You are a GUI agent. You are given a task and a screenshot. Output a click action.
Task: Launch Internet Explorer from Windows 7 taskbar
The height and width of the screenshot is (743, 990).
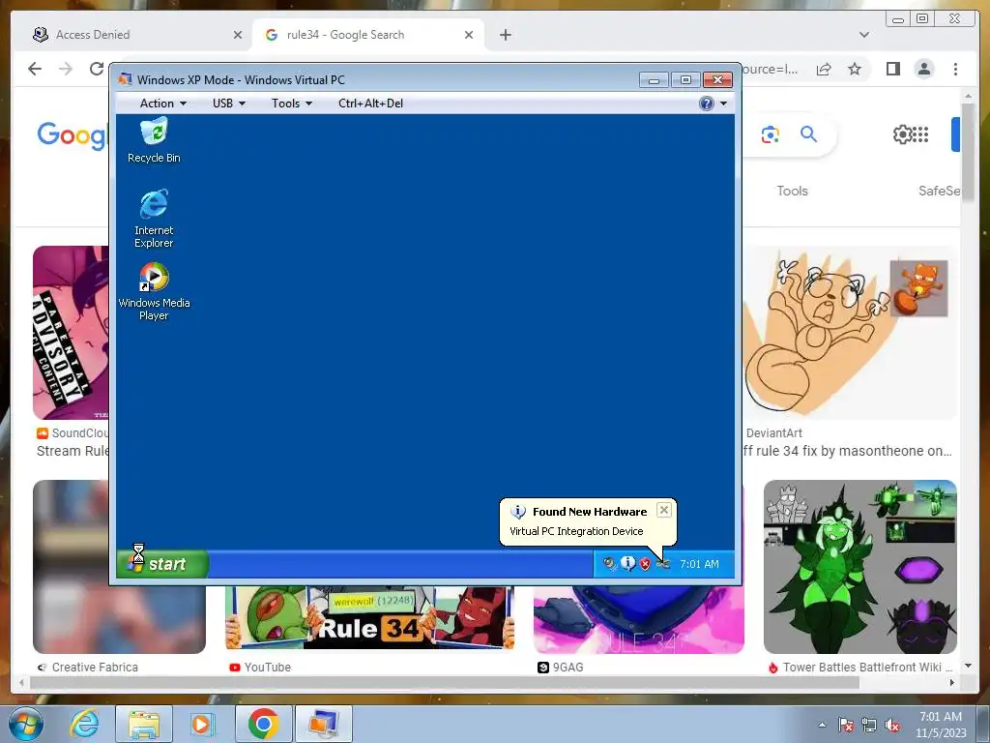point(85,724)
